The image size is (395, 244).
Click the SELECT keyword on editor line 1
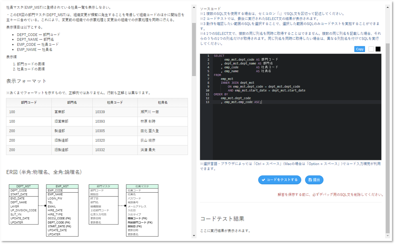coord(219,56)
